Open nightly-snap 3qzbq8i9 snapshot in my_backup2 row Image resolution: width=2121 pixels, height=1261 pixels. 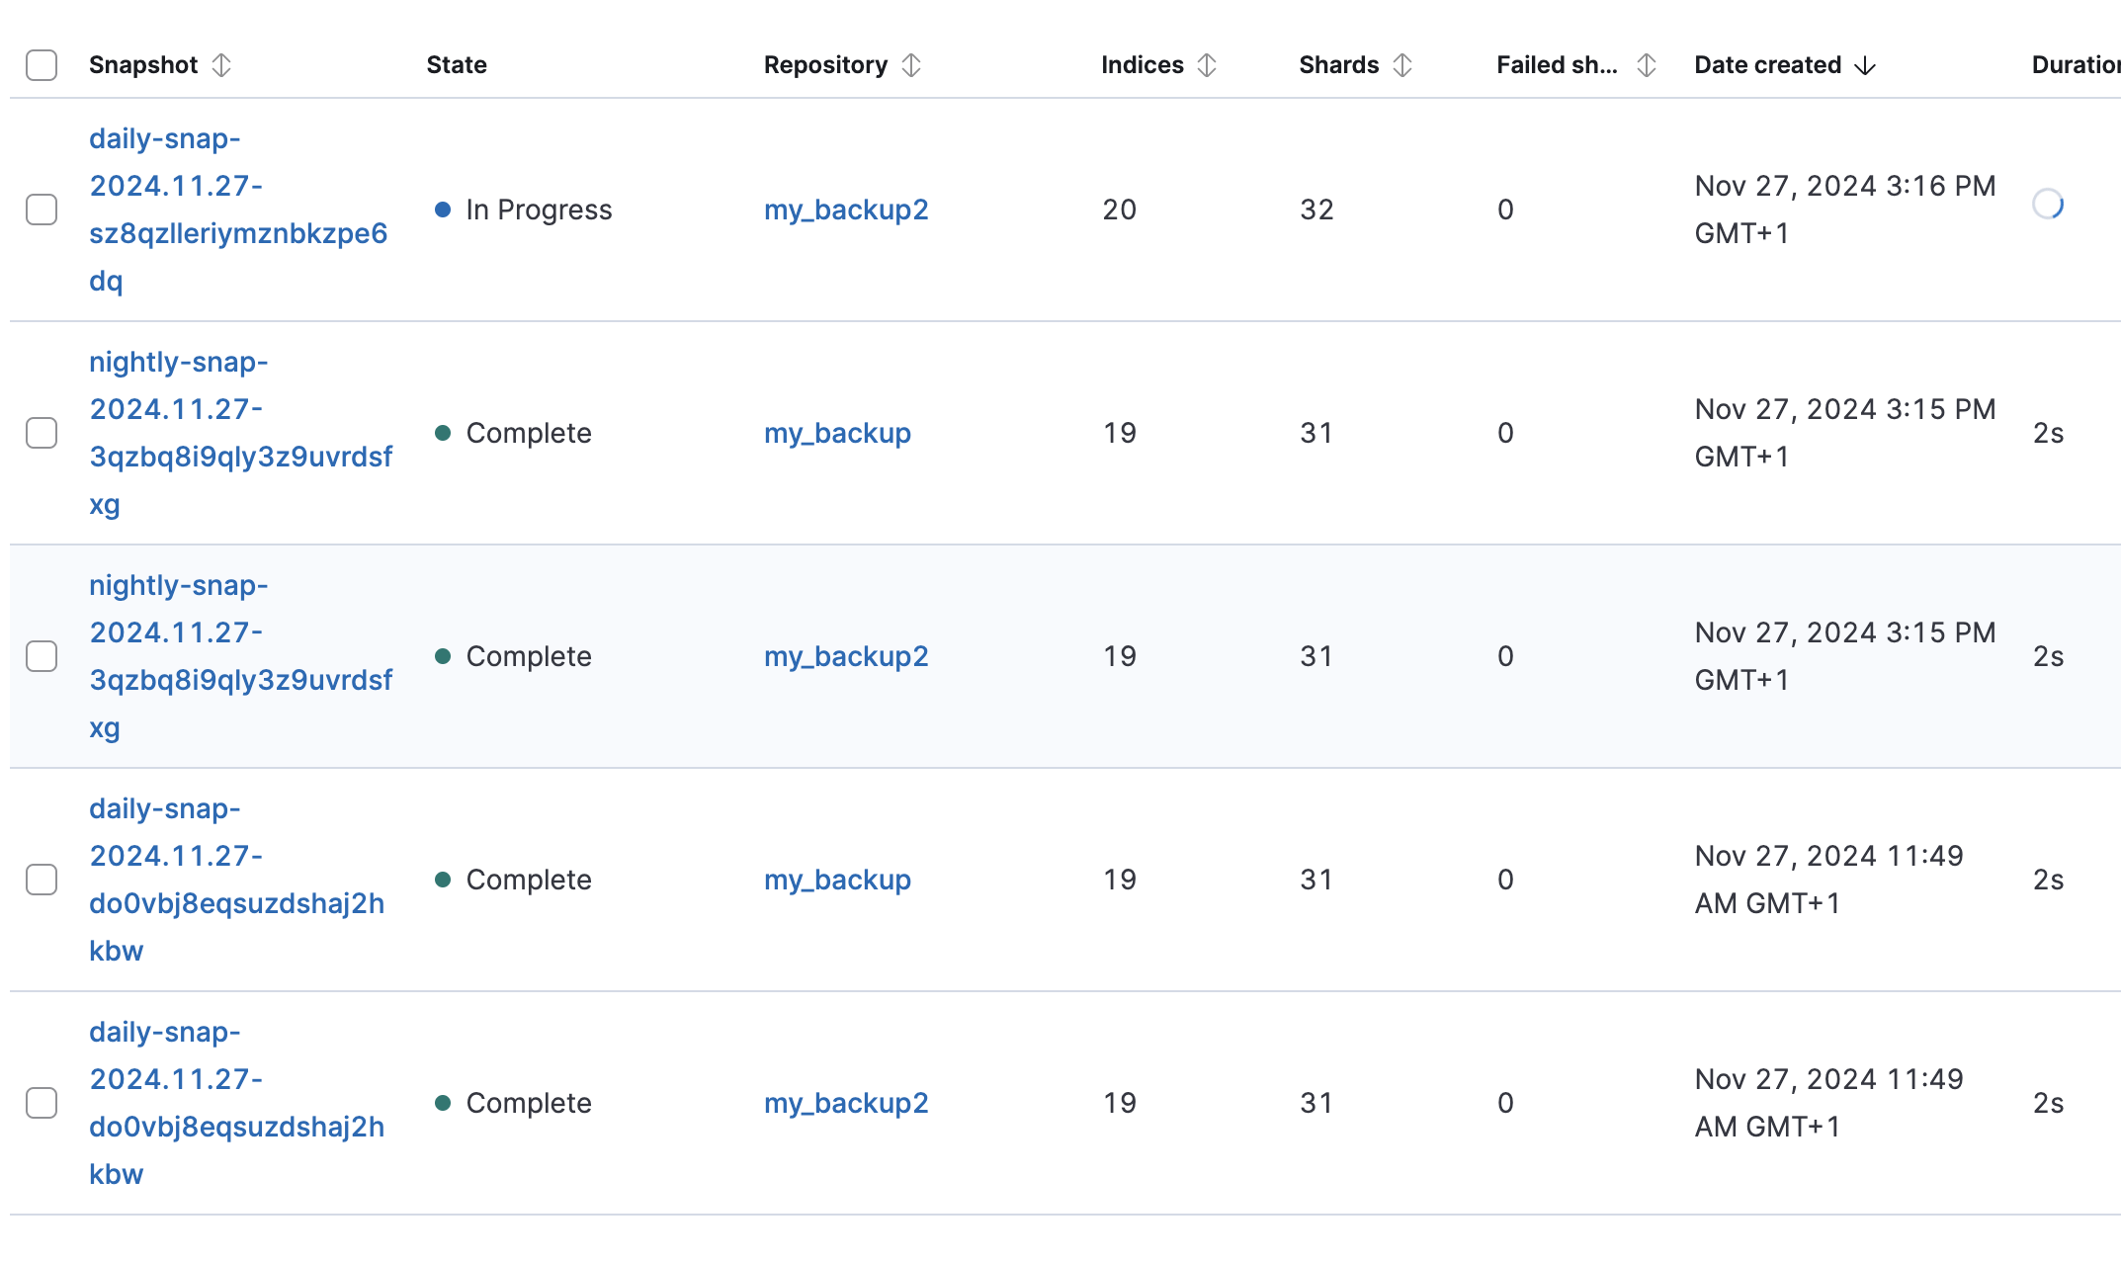point(240,656)
